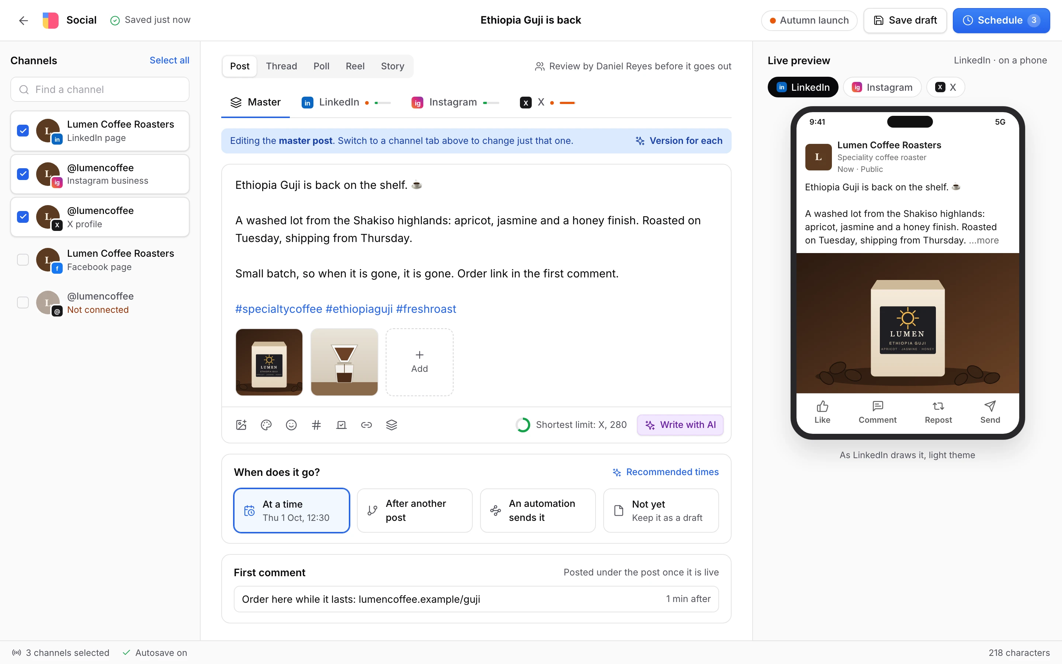The image size is (1062, 664).
Task: Choose After another post option
Action: point(415,510)
